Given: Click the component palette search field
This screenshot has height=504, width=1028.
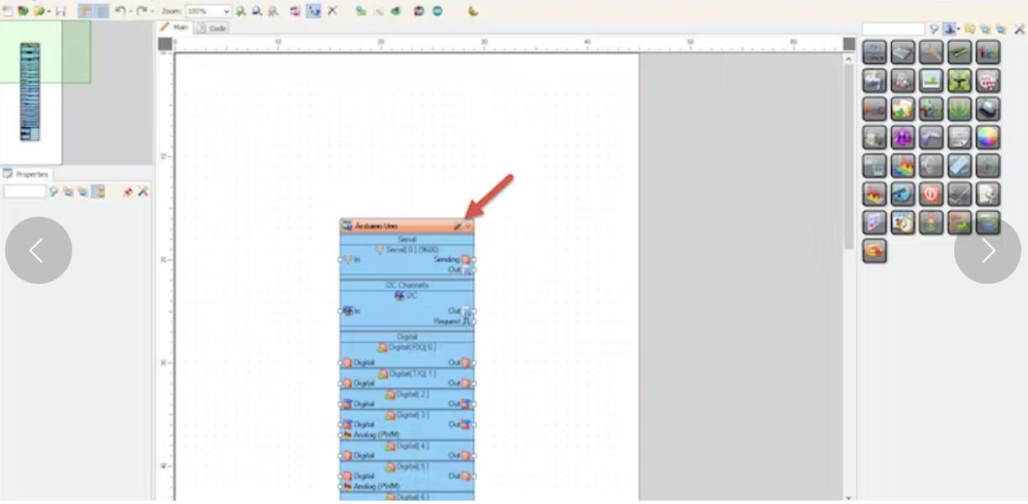Looking at the screenshot, I should tap(893, 29).
